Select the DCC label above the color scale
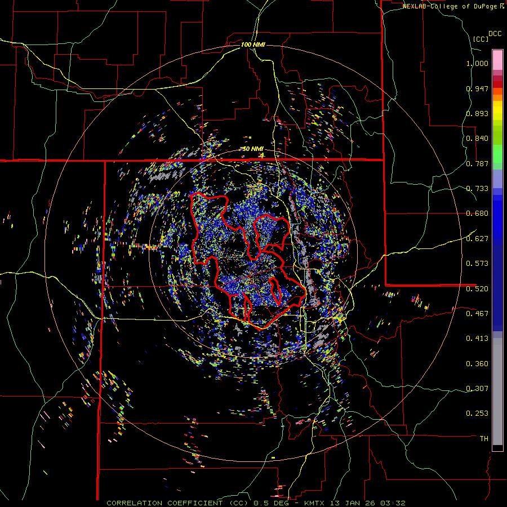Image resolution: width=507 pixels, height=507 pixels. point(495,34)
